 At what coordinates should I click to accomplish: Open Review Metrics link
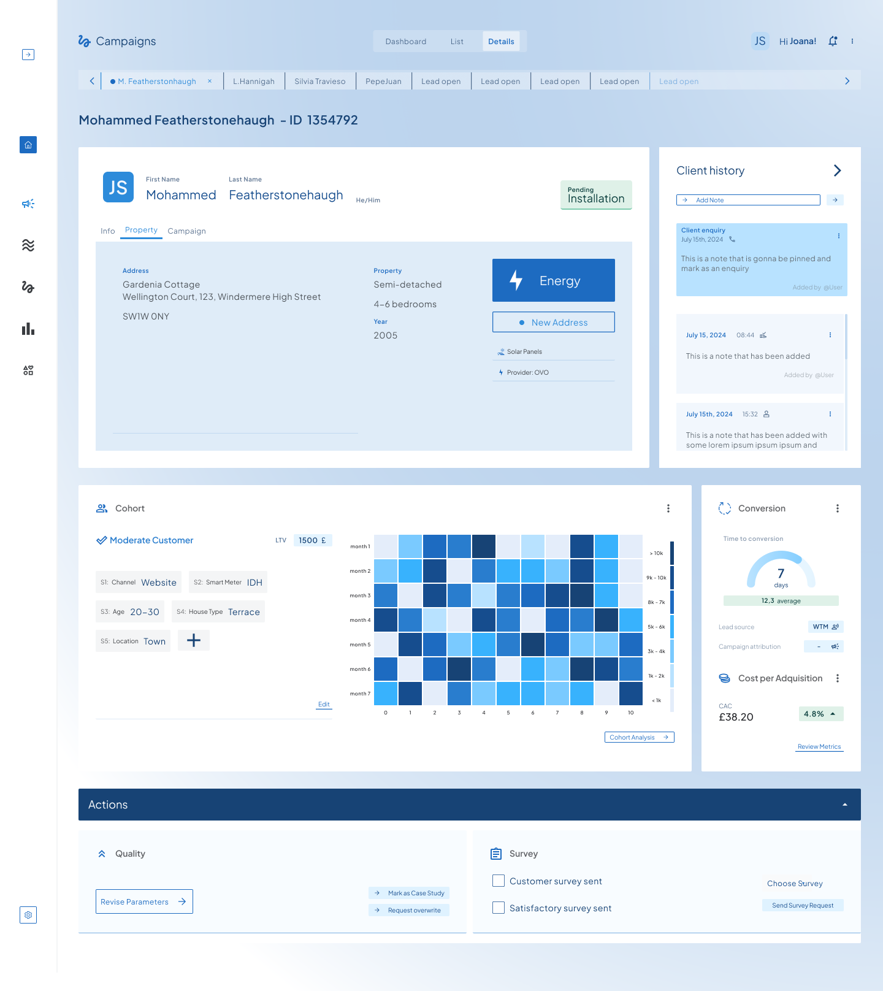(819, 746)
